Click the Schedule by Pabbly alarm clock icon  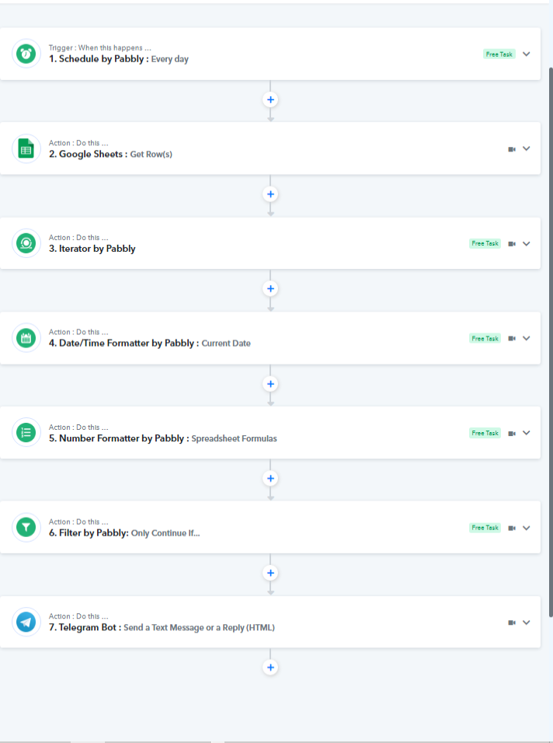(26, 54)
